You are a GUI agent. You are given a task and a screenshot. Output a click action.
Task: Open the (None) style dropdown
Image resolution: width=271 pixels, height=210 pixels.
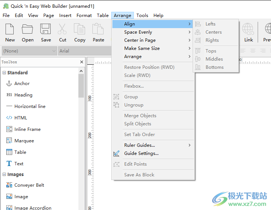tap(29, 51)
